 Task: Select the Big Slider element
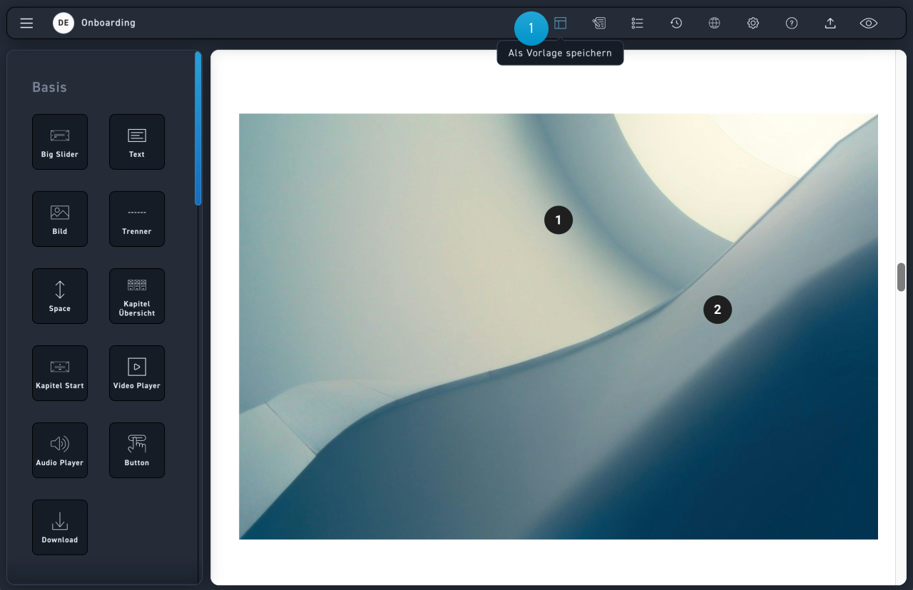click(x=60, y=142)
